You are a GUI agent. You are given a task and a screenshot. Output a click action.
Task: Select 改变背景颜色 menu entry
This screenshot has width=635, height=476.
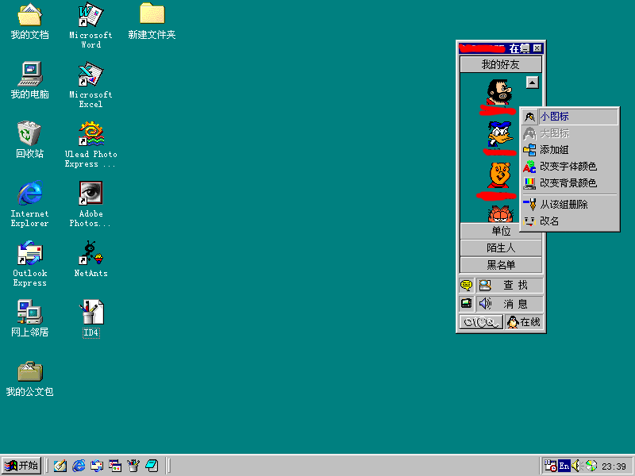pos(569,183)
